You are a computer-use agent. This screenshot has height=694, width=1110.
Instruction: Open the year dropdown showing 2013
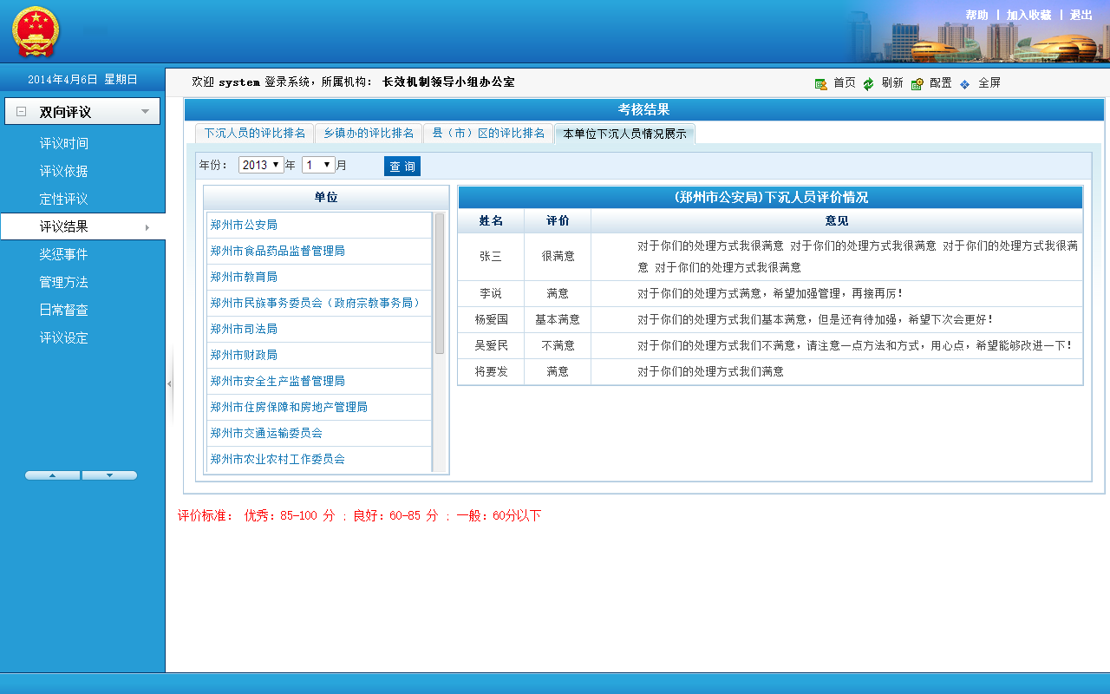[261, 165]
